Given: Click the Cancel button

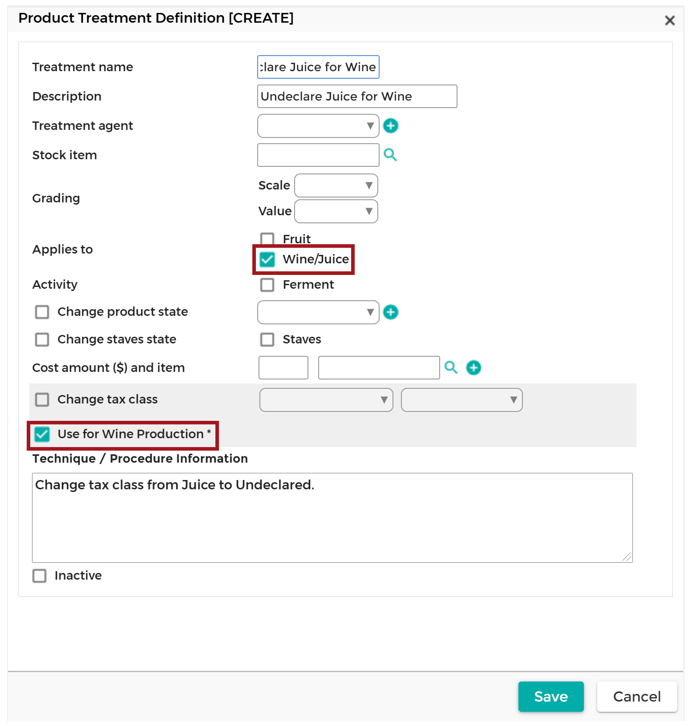Looking at the screenshot, I should pyautogui.click(x=637, y=697).
